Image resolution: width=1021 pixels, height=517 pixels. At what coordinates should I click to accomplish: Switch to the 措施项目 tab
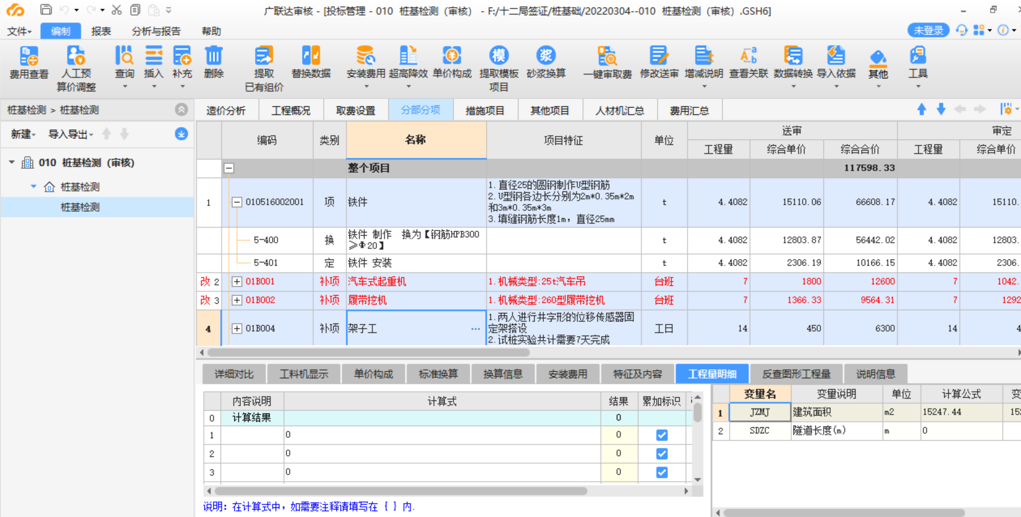click(x=485, y=110)
